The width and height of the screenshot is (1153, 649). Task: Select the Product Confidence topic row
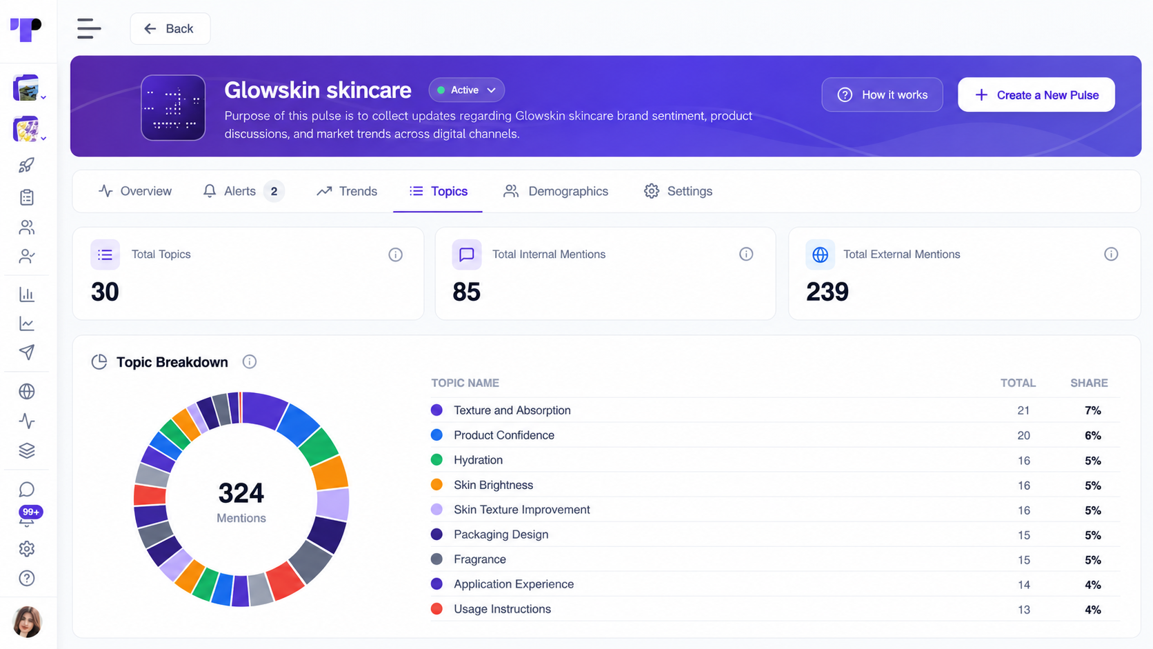774,435
